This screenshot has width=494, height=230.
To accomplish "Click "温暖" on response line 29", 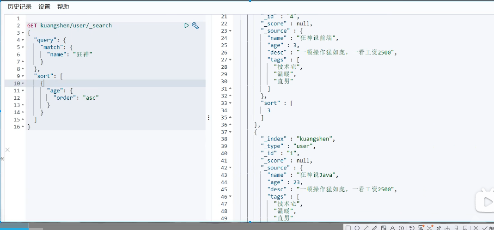I will [285, 74].
